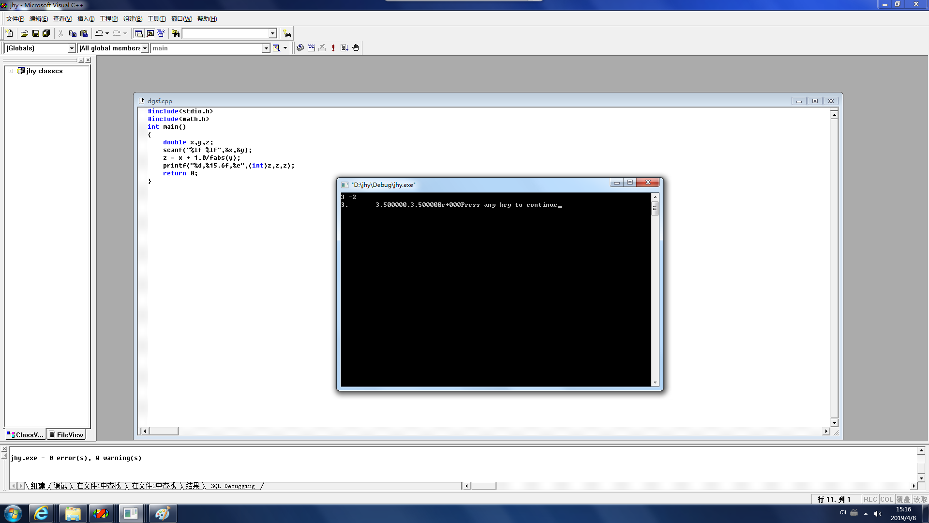The height and width of the screenshot is (523, 929).
Task: Expand the jhy classes tree node
Action: [11, 71]
